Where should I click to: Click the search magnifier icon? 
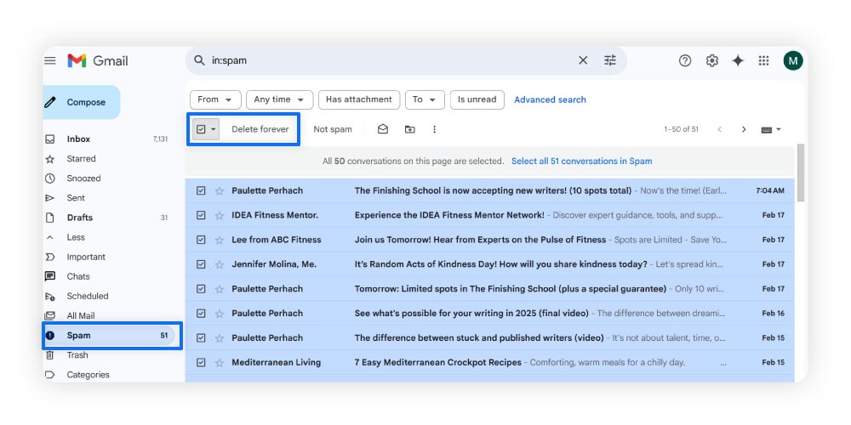coord(200,60)
